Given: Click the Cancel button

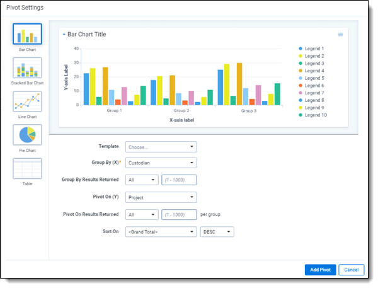Looking at the screenshot, I should [351, 270].
